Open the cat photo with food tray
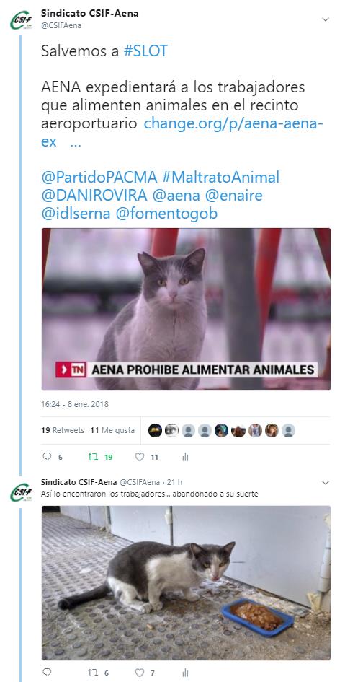This screenshot has height=682, width=345. click(186, 583)
